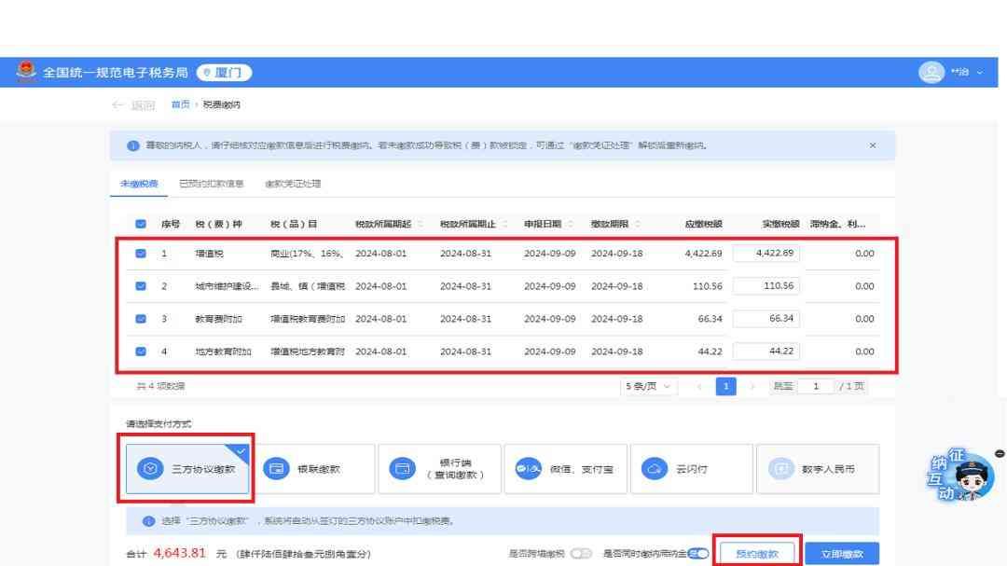This screenshot has height=566, width=1007.
Task: Switch to the 已预约扣款信息 tab
Action: pyautogui.click(x=211, y=184)
